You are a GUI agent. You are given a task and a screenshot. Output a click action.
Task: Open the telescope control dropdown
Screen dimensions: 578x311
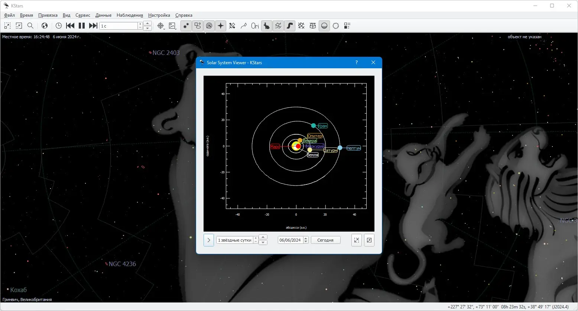(161, 26)
